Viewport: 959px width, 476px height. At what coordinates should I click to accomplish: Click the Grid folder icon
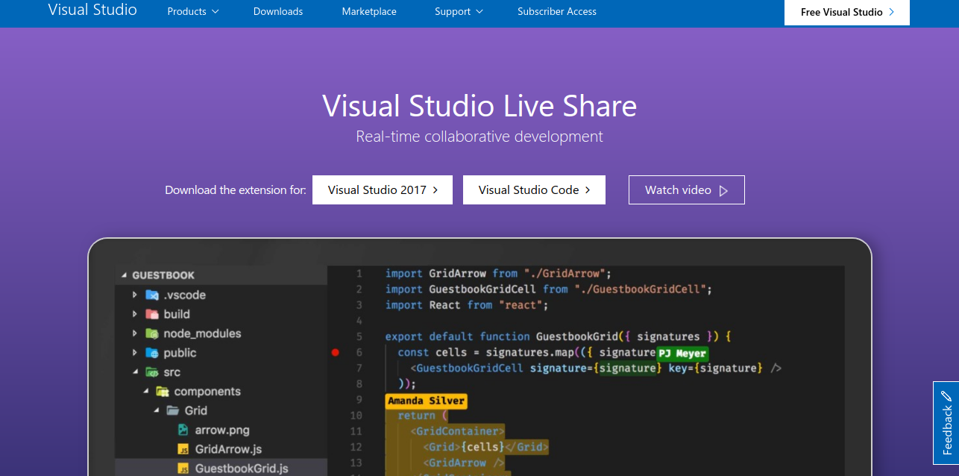tap(173, 410)
